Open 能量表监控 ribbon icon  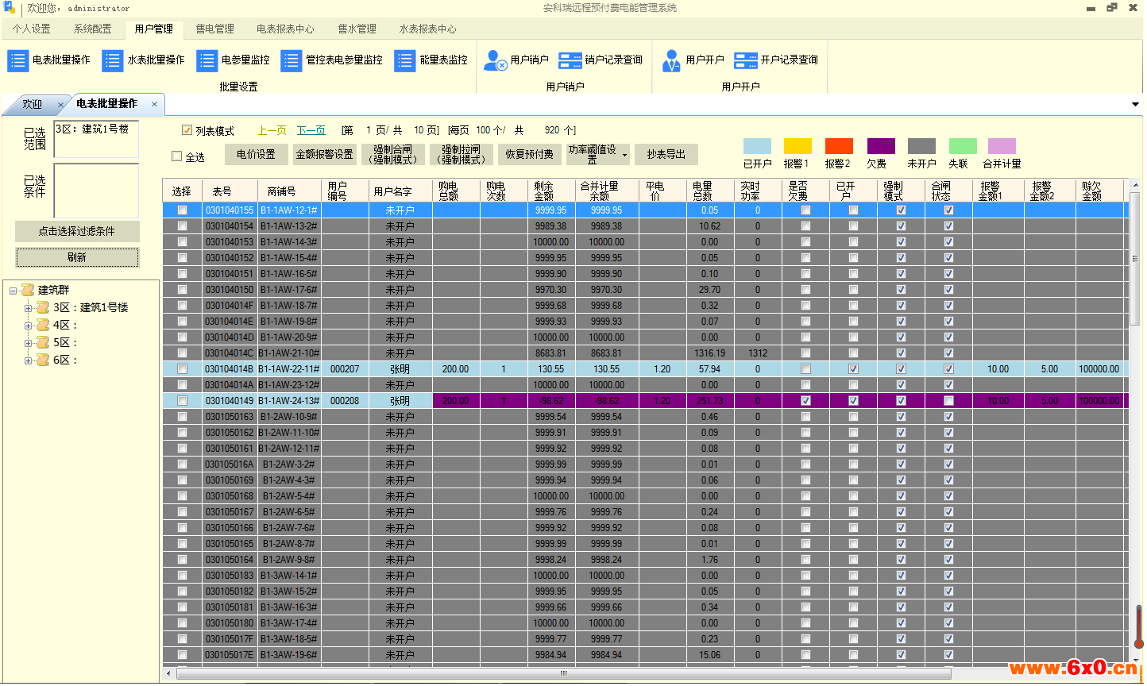pos(405,60)
